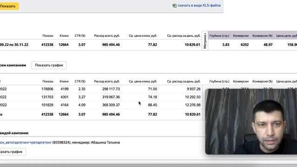Image resolution: width=297 pixels, height=167 pixels.
Task: Click the Конверсии header in purple Metrika section
Action: [241, 36]
